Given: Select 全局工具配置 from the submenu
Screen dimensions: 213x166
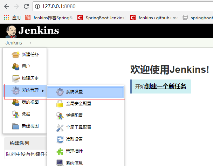Looking at the screenshot, I should 78,127.
